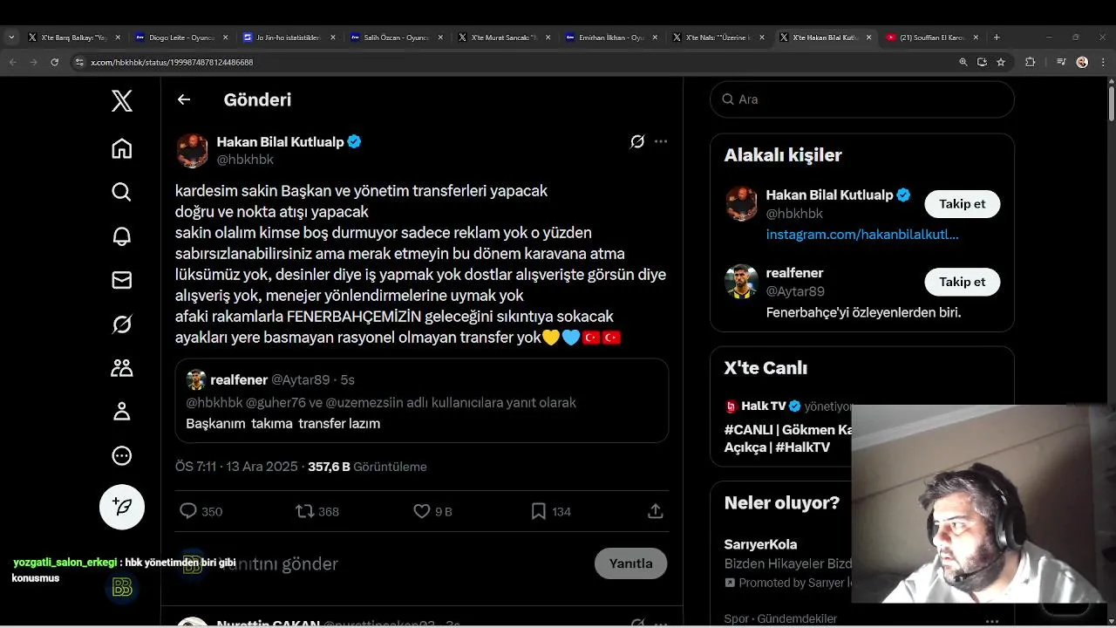1116x628 pixels.
Task: Open the Install app icon in address bar
Action: point(982,62)
